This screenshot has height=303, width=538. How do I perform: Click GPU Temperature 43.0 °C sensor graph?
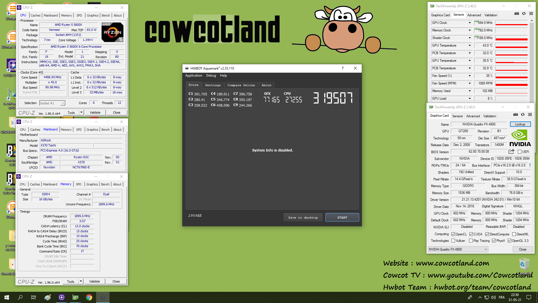[x=511, y=45]
